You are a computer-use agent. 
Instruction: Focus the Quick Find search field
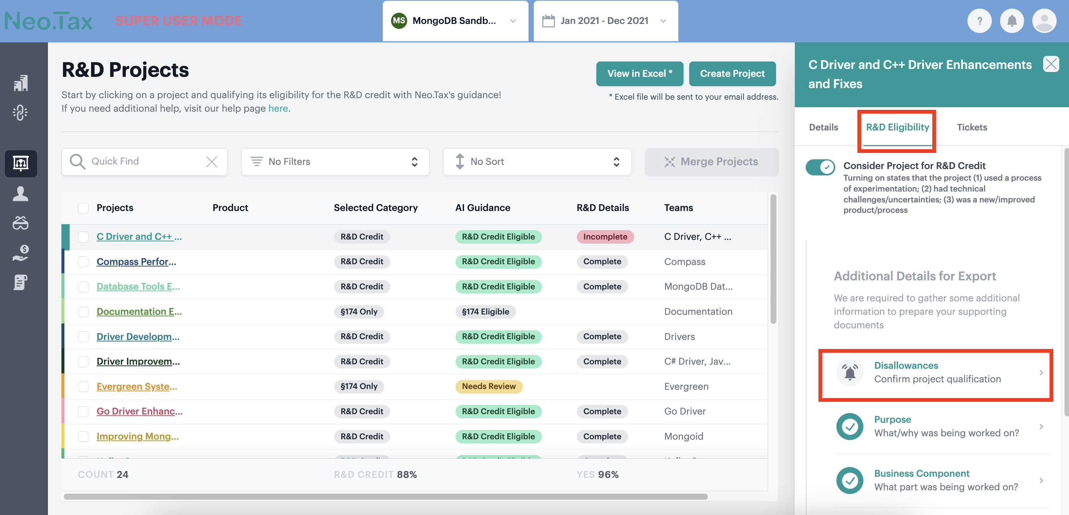(x=145, y=162)
